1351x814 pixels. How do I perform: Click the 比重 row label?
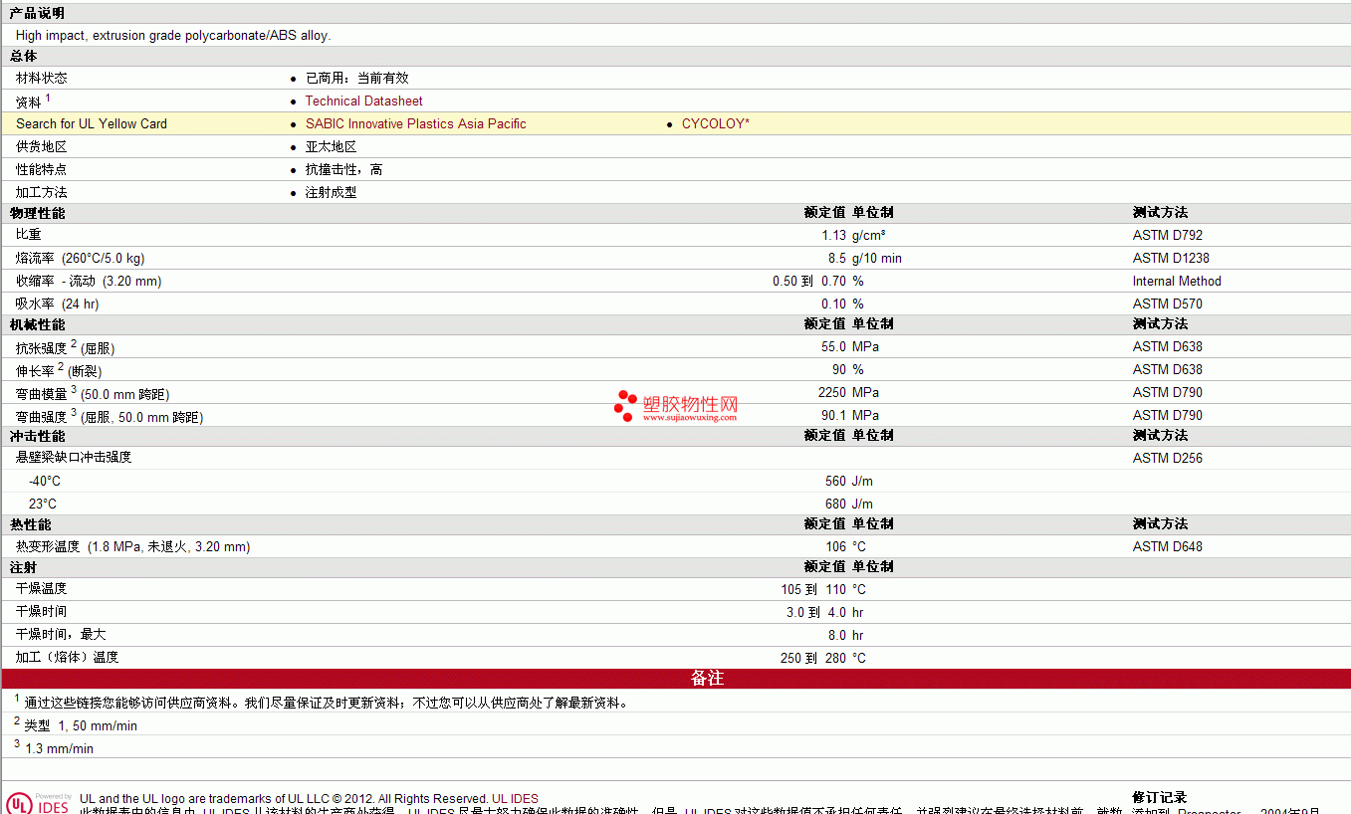[29, 235]
